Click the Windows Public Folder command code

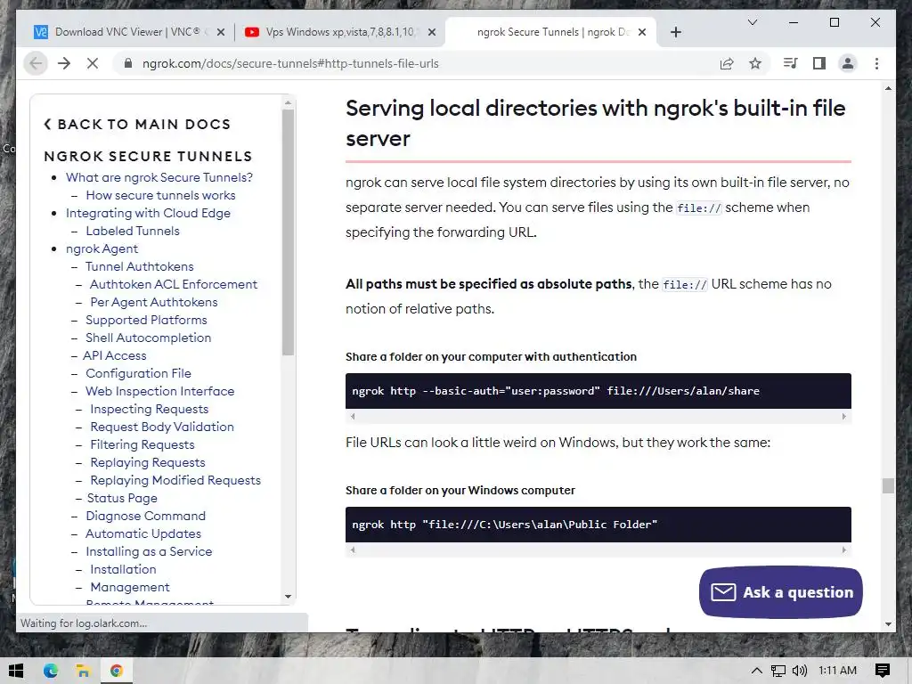click(504, 525)
